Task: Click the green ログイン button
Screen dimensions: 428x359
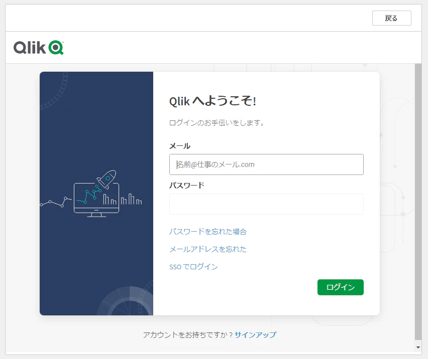Action: point(341,287)
